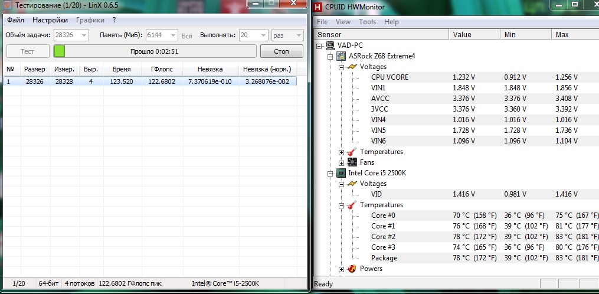The width and height of the screenshot is (599, 294).
Task: Open the Help menu in HWMonitor
Action: point(391,22)
